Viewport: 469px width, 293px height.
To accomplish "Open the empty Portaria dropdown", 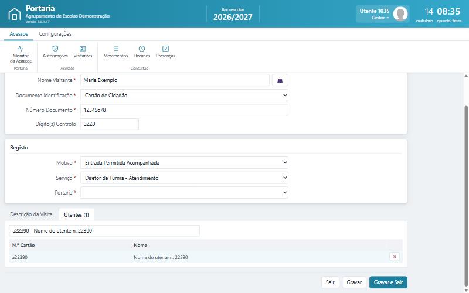I will (x=184, y=193).
